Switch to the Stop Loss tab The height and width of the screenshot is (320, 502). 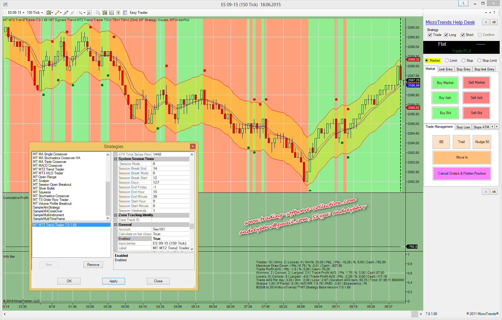tap(463, 127)
